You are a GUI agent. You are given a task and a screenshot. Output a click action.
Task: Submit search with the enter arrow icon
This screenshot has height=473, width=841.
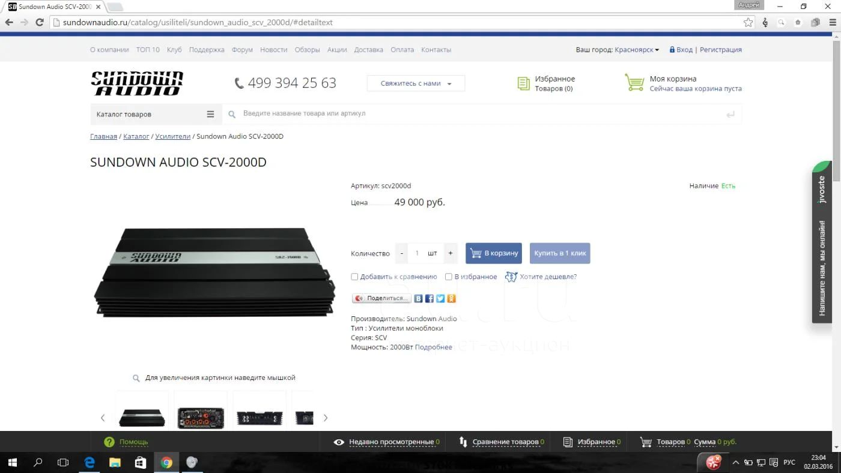point(730,114)
